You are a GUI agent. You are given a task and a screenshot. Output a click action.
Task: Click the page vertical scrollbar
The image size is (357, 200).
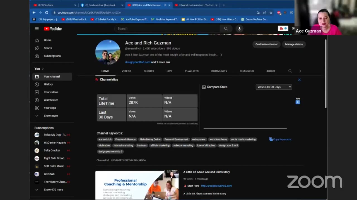pyautogui.click(x=325, y=74)
